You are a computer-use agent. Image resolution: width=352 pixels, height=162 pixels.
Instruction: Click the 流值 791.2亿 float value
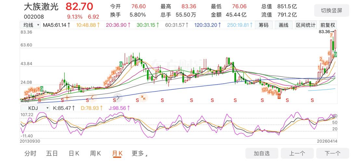[x=279, y=15]
